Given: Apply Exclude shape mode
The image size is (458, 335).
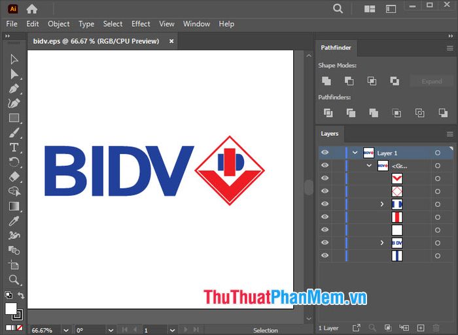Looking at the screenshot, I should pos(395,81).
